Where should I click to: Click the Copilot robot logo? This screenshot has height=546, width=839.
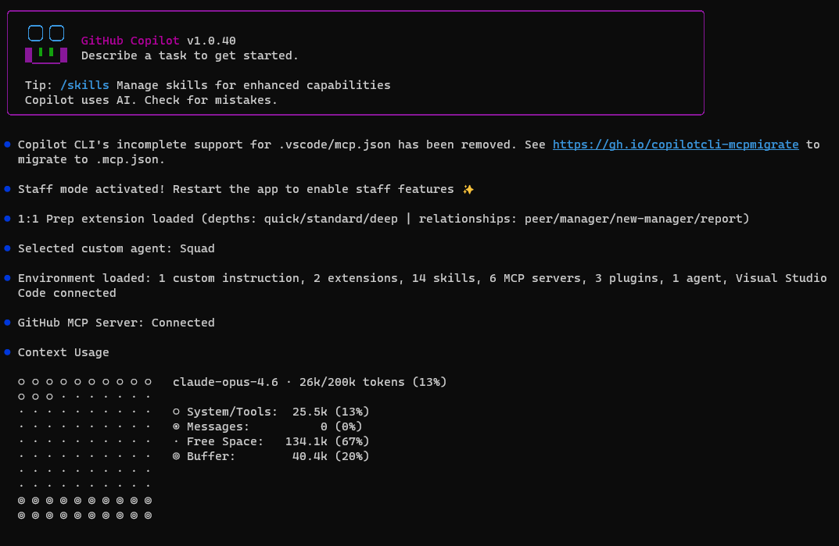click(46, 44)
